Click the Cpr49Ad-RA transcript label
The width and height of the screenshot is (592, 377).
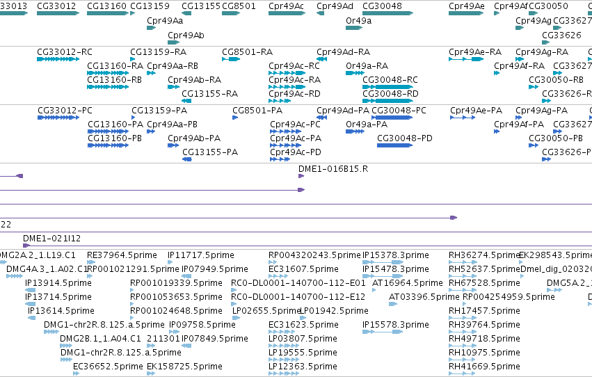tap(343, 52)
